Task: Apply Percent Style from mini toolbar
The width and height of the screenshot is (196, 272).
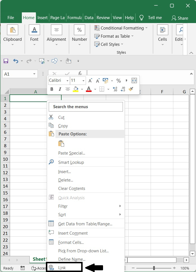Action: (x=118, y=81)
